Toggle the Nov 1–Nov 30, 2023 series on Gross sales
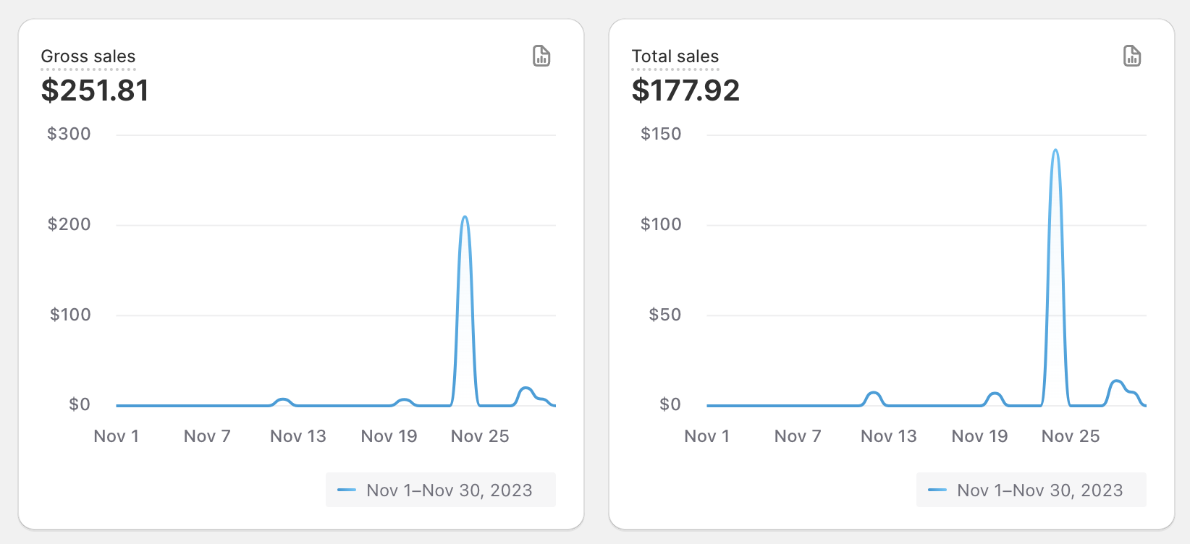This screenshot has height=544, width=1190. (x=440, y=490)
